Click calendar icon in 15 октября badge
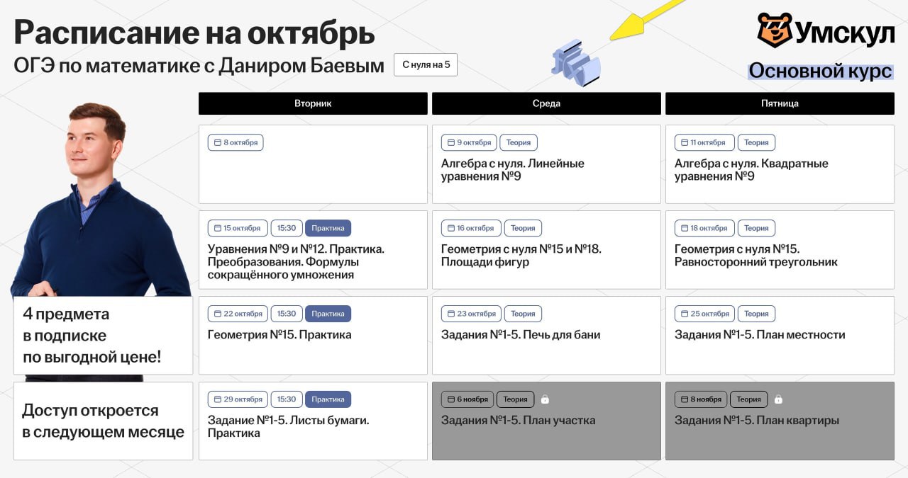This screenshot has width=908, height=478. click(x=217, y=228)
